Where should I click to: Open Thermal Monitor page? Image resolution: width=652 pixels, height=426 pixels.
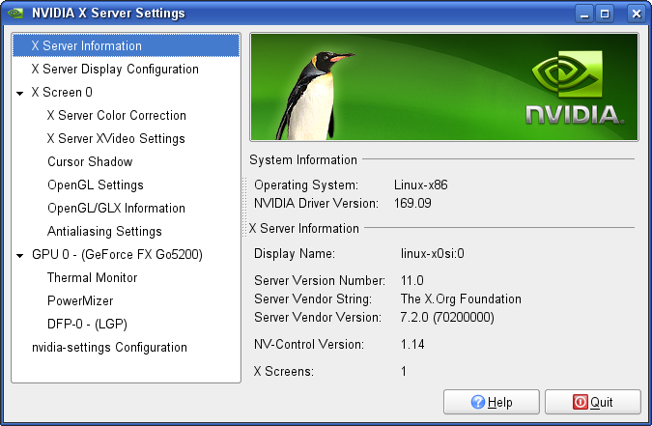coord(92,277)
